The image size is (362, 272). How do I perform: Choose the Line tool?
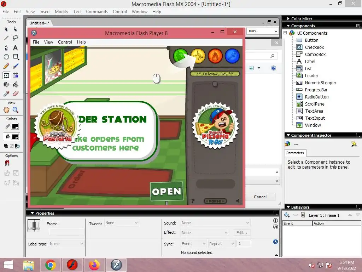(6, 38)
